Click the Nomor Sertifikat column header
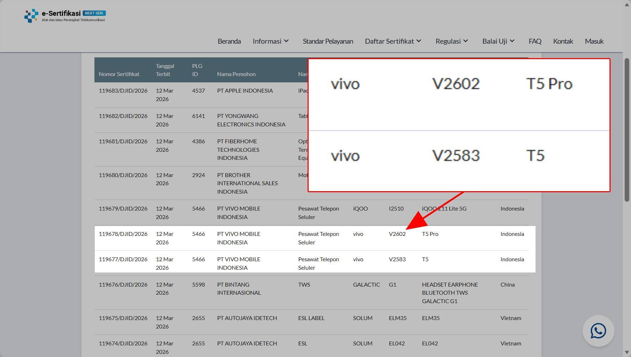Screen dimensions: 631x357 119,74
